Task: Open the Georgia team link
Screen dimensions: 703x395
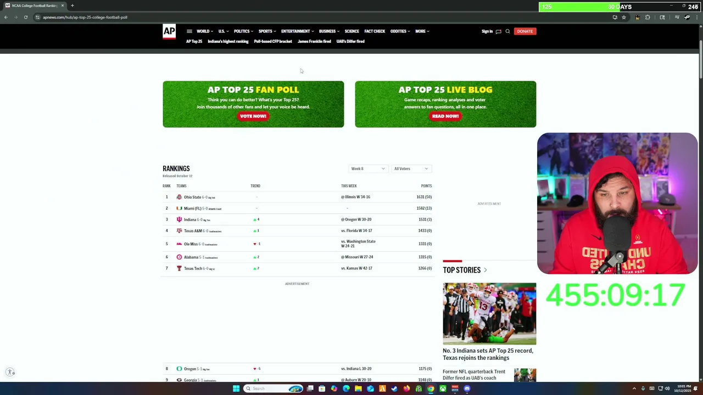Action: pos(191,380)
